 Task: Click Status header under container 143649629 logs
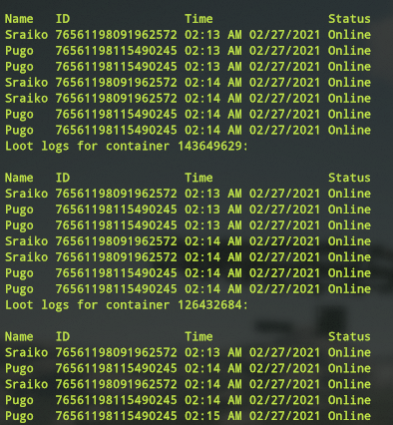point(349,178)
